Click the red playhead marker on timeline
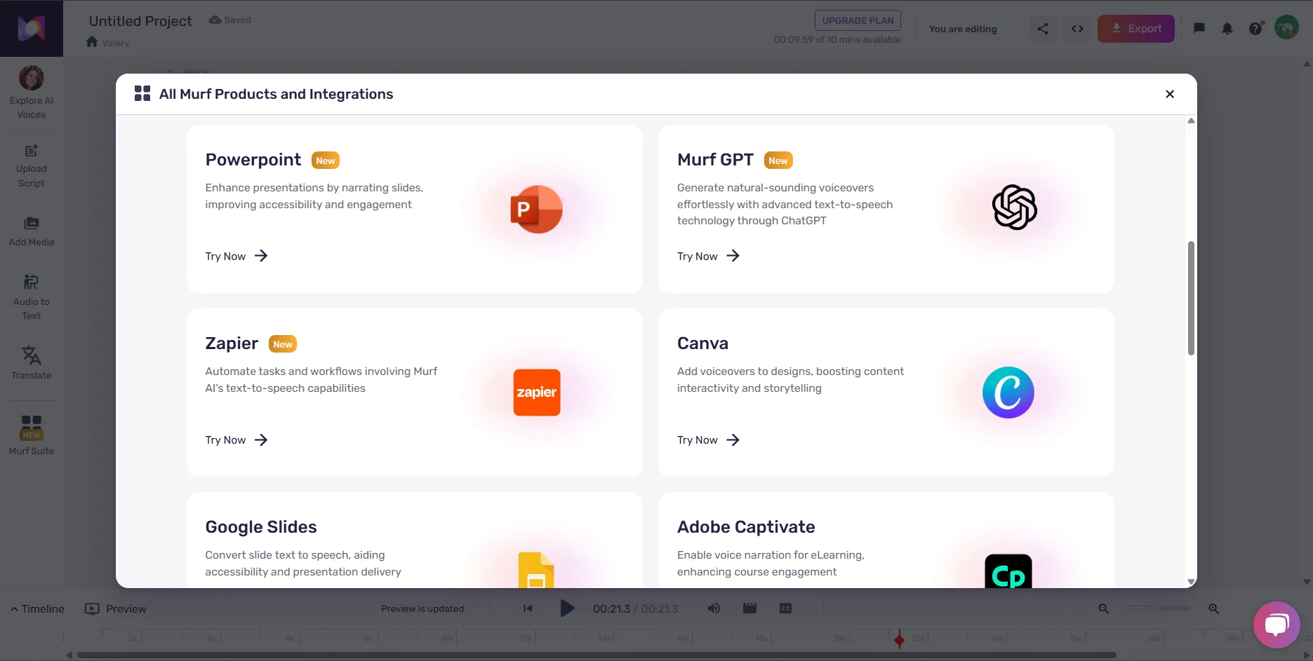1313x661 pixels. 899,639
